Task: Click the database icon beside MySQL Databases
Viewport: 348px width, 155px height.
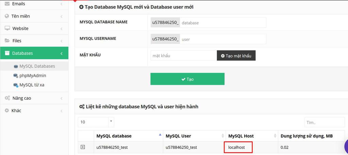Action: (16, 66)
